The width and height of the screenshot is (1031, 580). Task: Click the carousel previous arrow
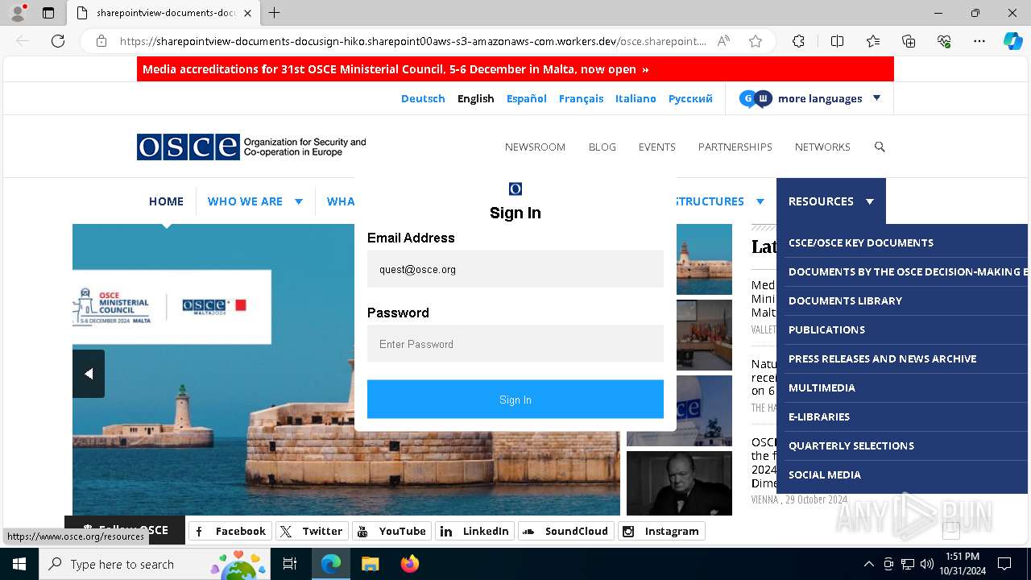[x=89, y=374]
